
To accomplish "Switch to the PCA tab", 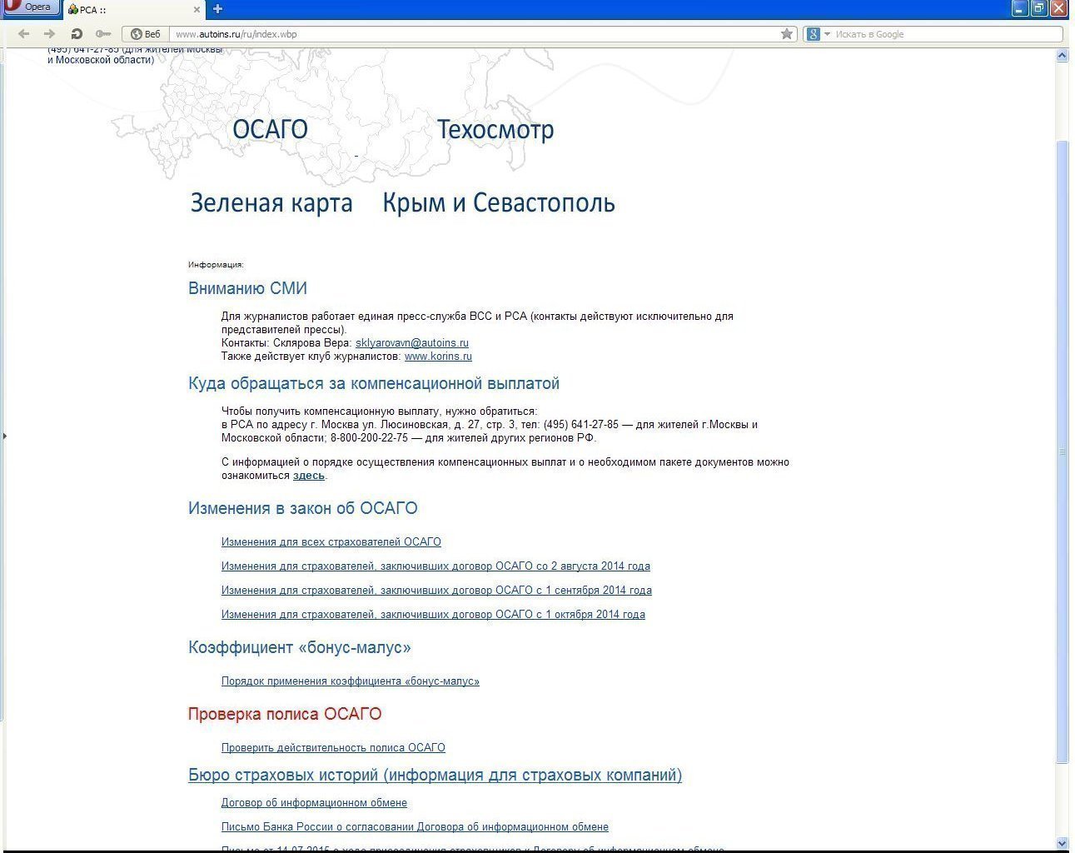I will [x=125, y=10].
